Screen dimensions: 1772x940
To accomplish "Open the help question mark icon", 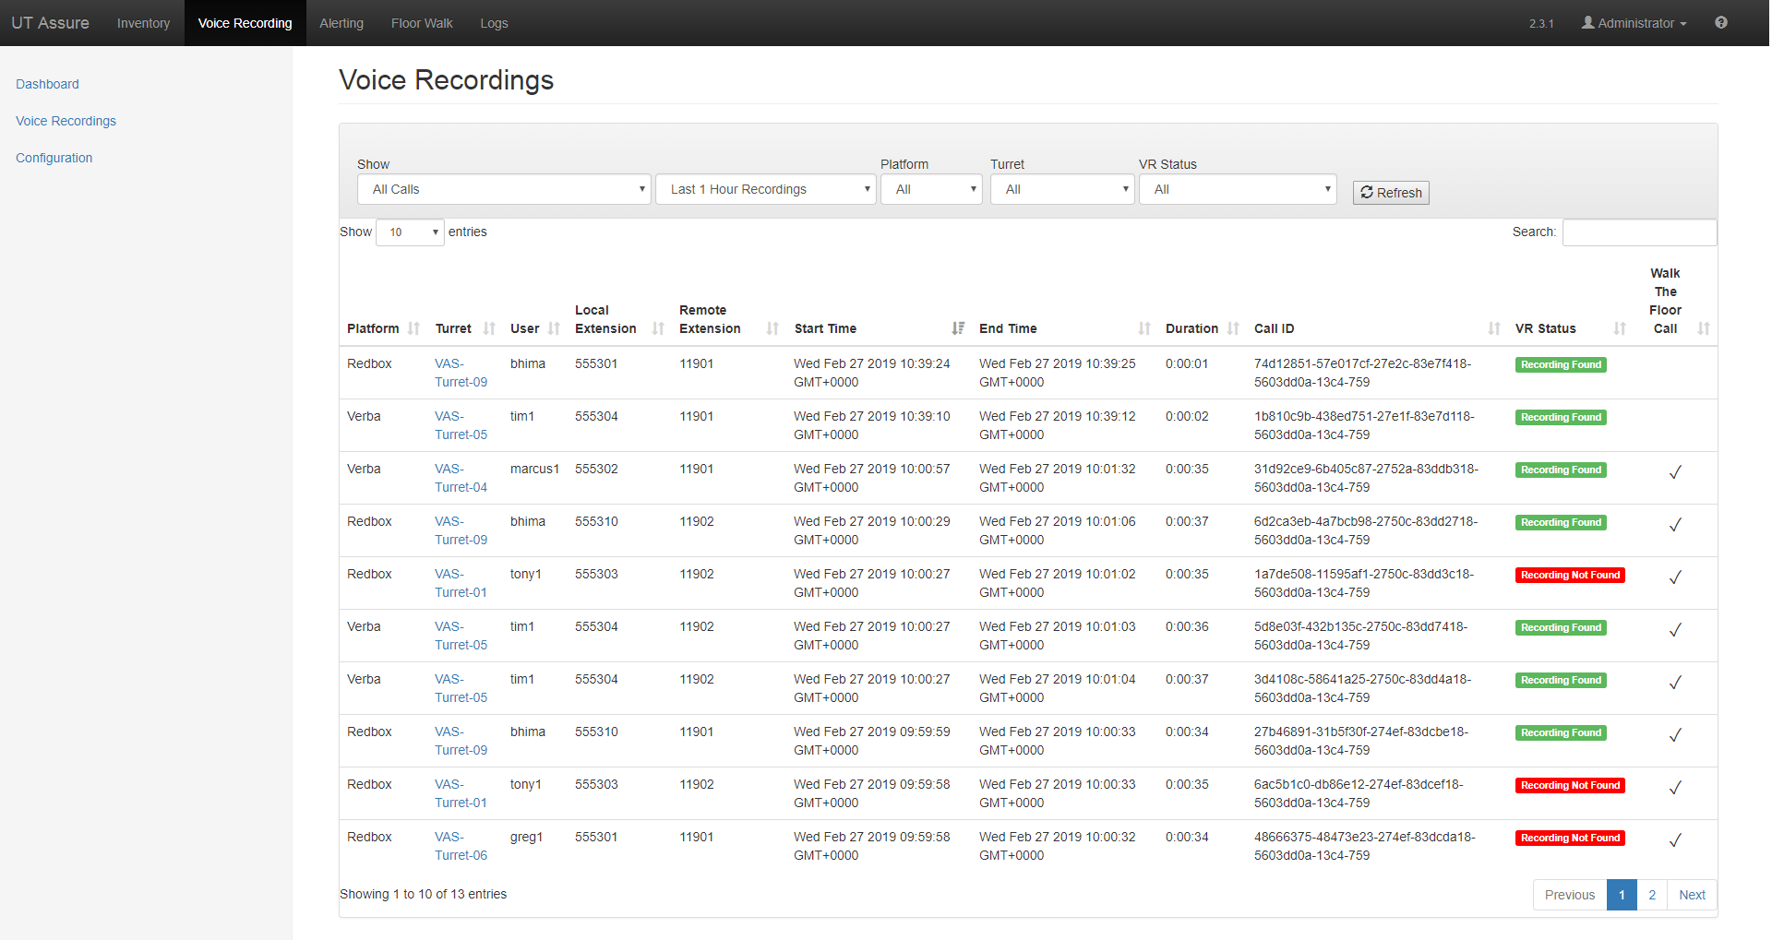I will (1721, 23).
